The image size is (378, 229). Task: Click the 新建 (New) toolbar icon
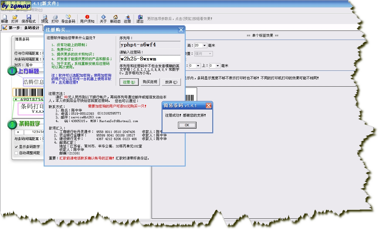pos(4,19)
